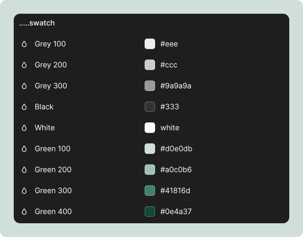Select the #9a9a9a color swatch
The width and height of the screenshot is (303, 237).
coord(150,86)
